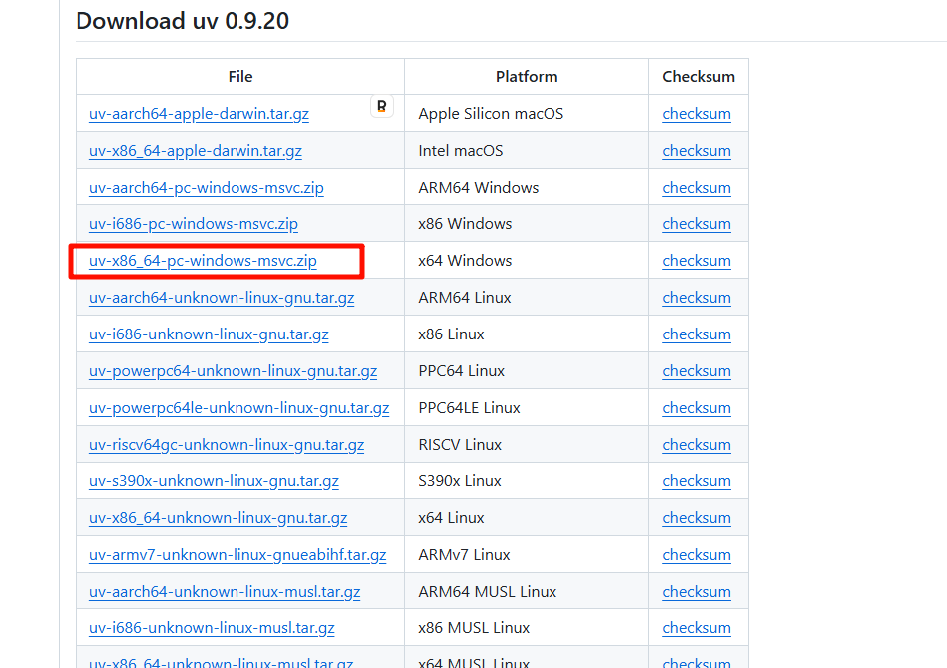This screenshot has width=947, height=668.
Task: Download uv-aarch64-apple-darwin.tar.gz file
Action: pyautogui.click(x=199, y=114)
